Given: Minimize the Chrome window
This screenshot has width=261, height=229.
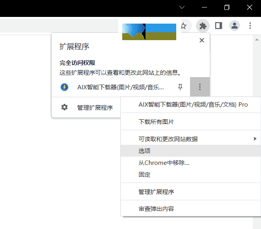Looking at the screenshot, I should coord(204,7).
